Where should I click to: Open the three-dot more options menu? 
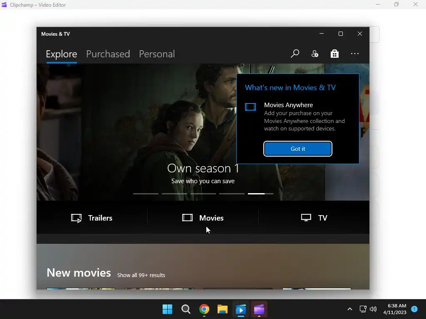point(354,54)
